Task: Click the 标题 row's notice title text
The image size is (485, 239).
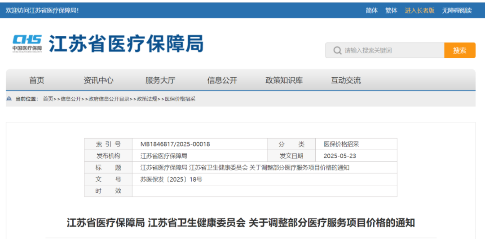Action: pyautogui.click(x=245, y=168)
